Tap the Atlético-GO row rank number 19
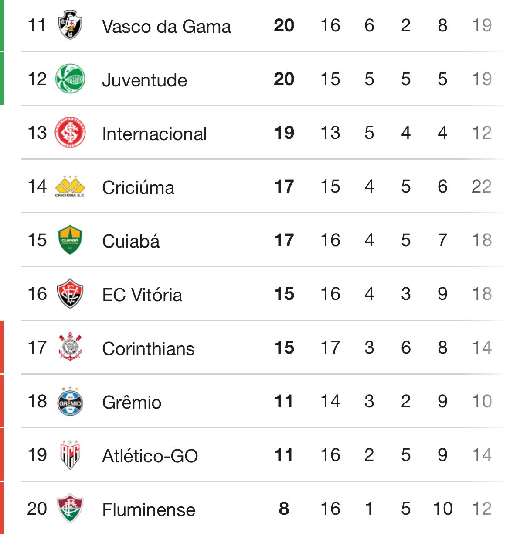Image resolution: width=510 pixels, height=537 pixels. (37, 455)
